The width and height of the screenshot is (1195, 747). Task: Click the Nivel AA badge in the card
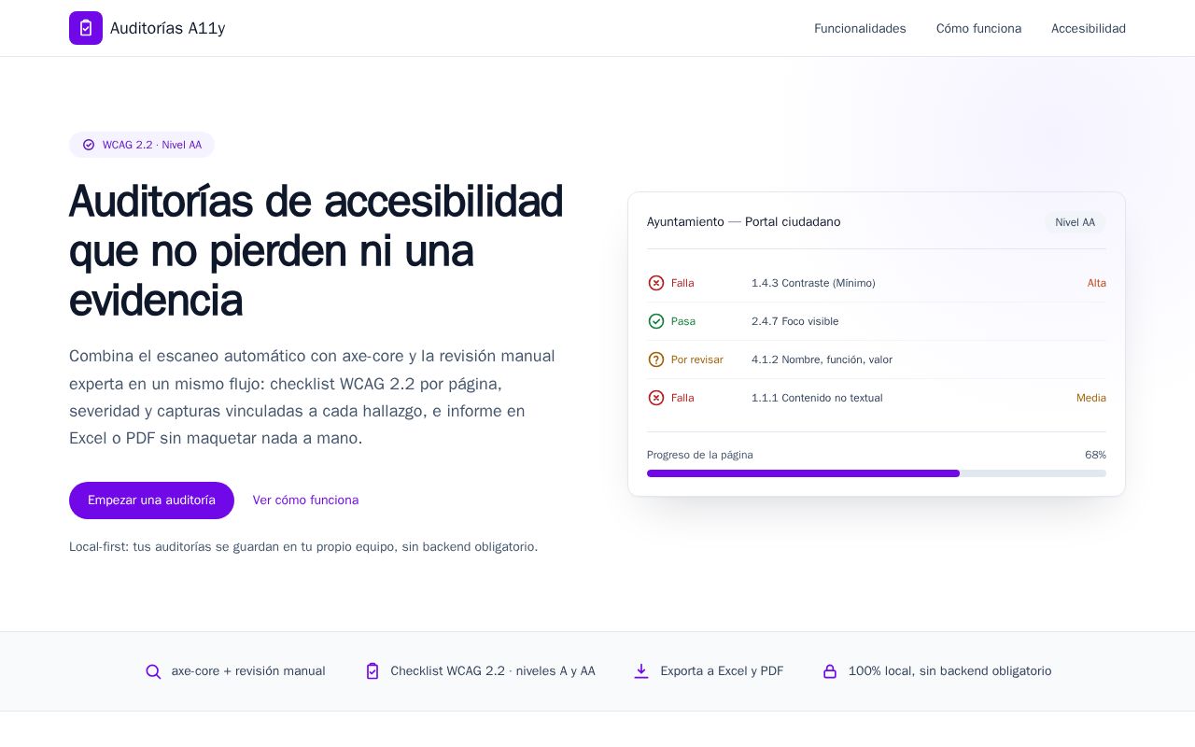click(1075, 222)
